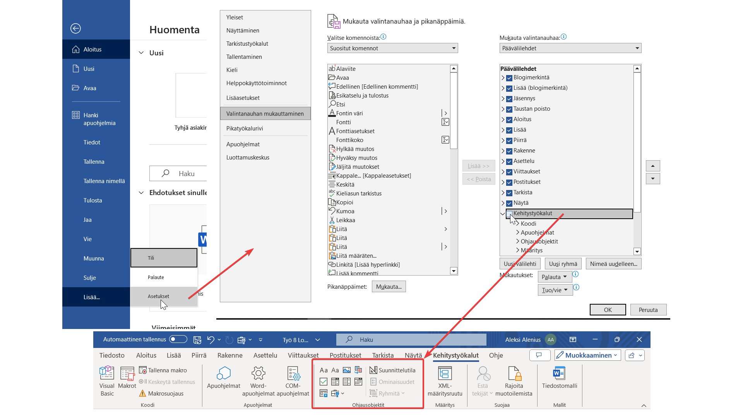
Task: Expand the Koodi group in tree
Action: [x=517, y=223]
